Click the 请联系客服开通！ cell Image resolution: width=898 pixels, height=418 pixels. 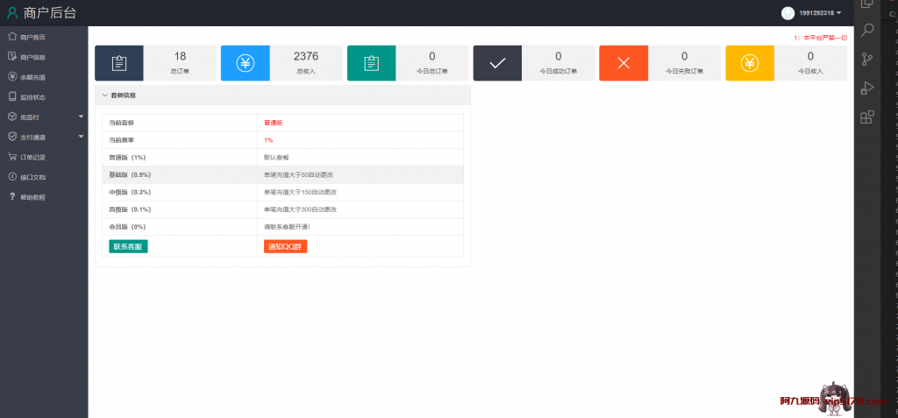click(360, 227)
